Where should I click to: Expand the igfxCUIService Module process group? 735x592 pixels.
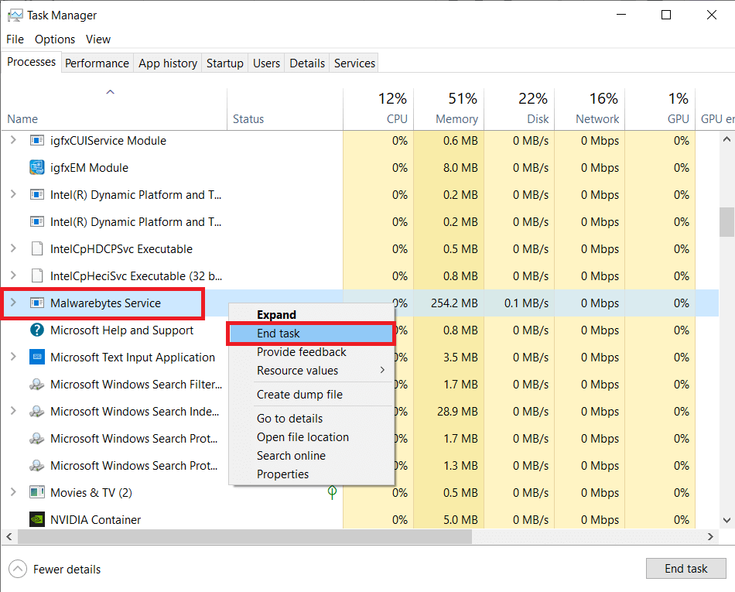click(13, 139)
